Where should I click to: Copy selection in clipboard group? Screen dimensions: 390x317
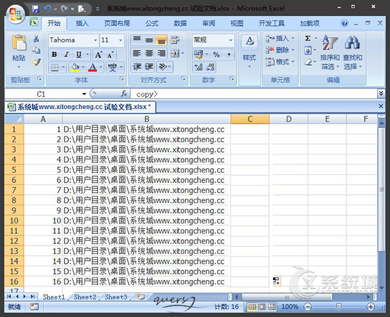point(36,50)
